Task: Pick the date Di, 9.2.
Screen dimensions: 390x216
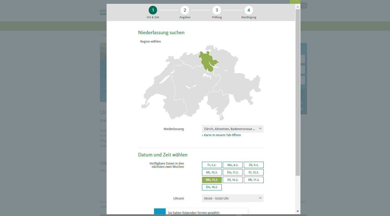Action: (x=253, y=165)
